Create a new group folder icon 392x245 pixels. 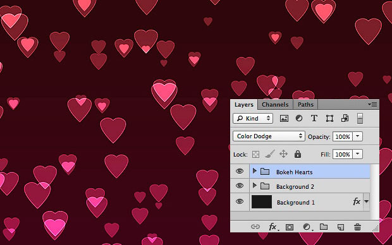[324, 227]
